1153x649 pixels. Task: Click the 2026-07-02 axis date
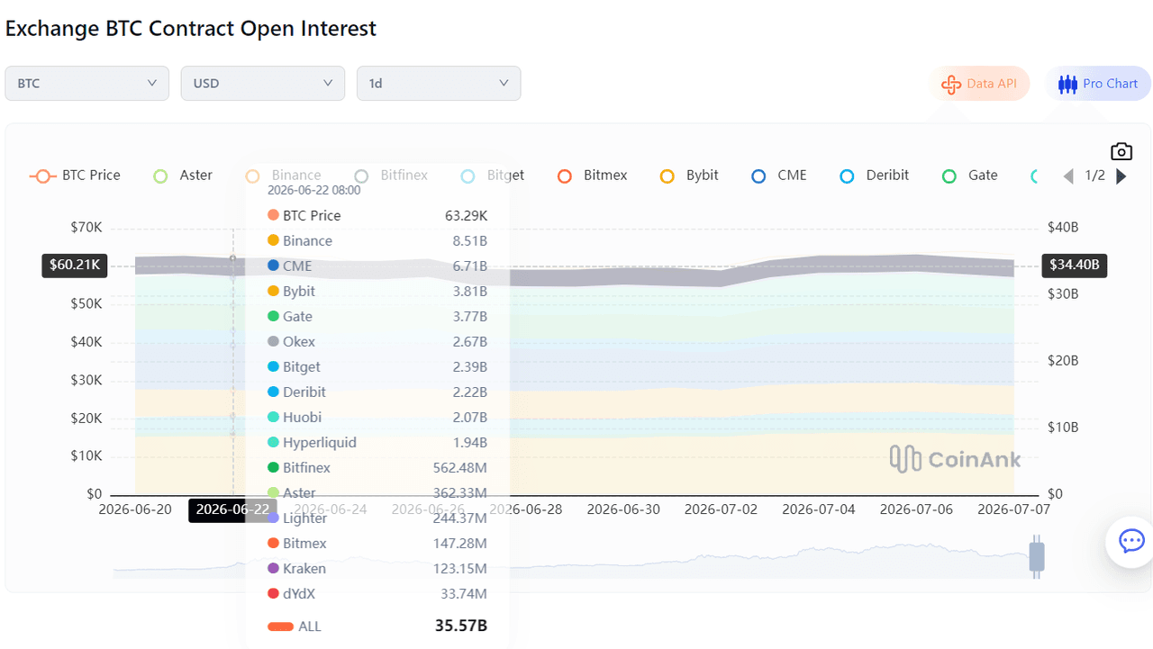[721, 509]
